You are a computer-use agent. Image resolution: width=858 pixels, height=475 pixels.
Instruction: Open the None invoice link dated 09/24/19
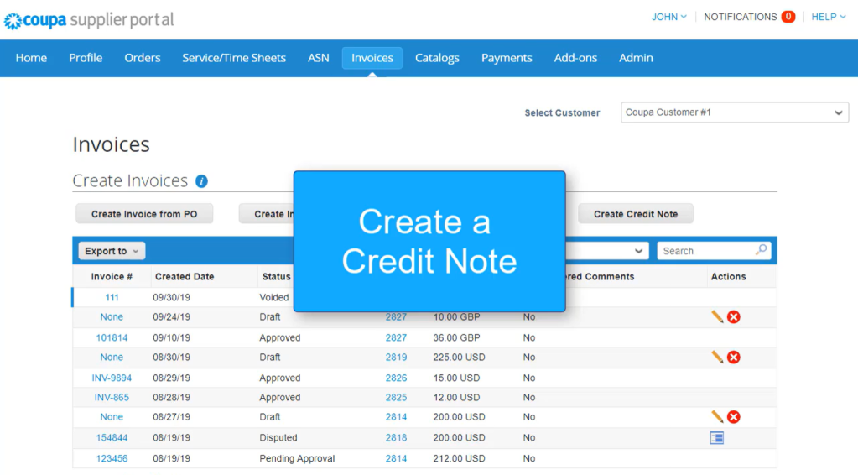click(112, 317)
